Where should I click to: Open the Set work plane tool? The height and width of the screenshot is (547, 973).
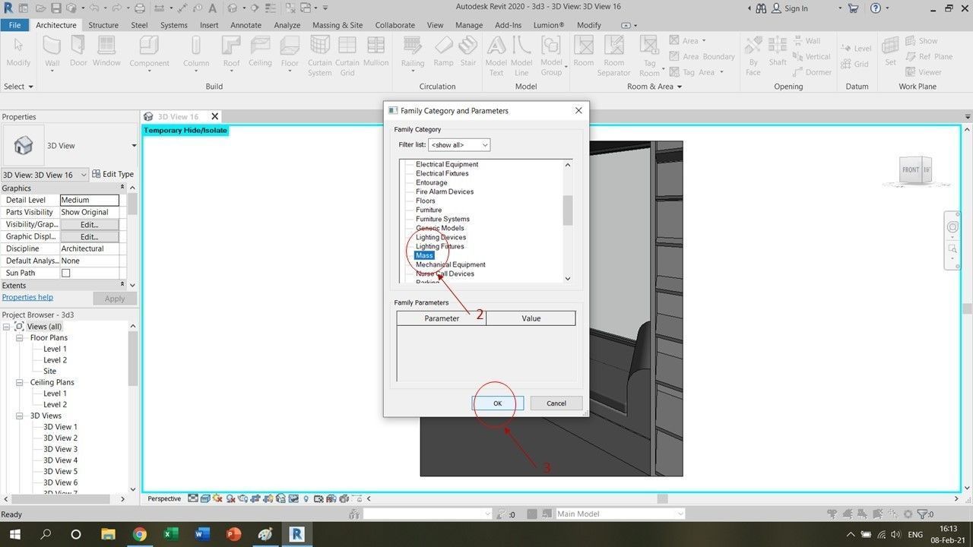[x=891, y=52]
